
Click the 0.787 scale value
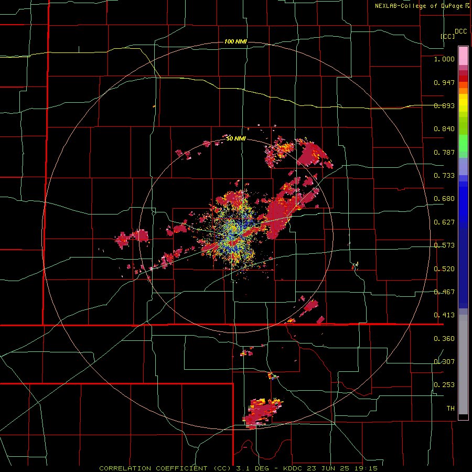[444, 152]
